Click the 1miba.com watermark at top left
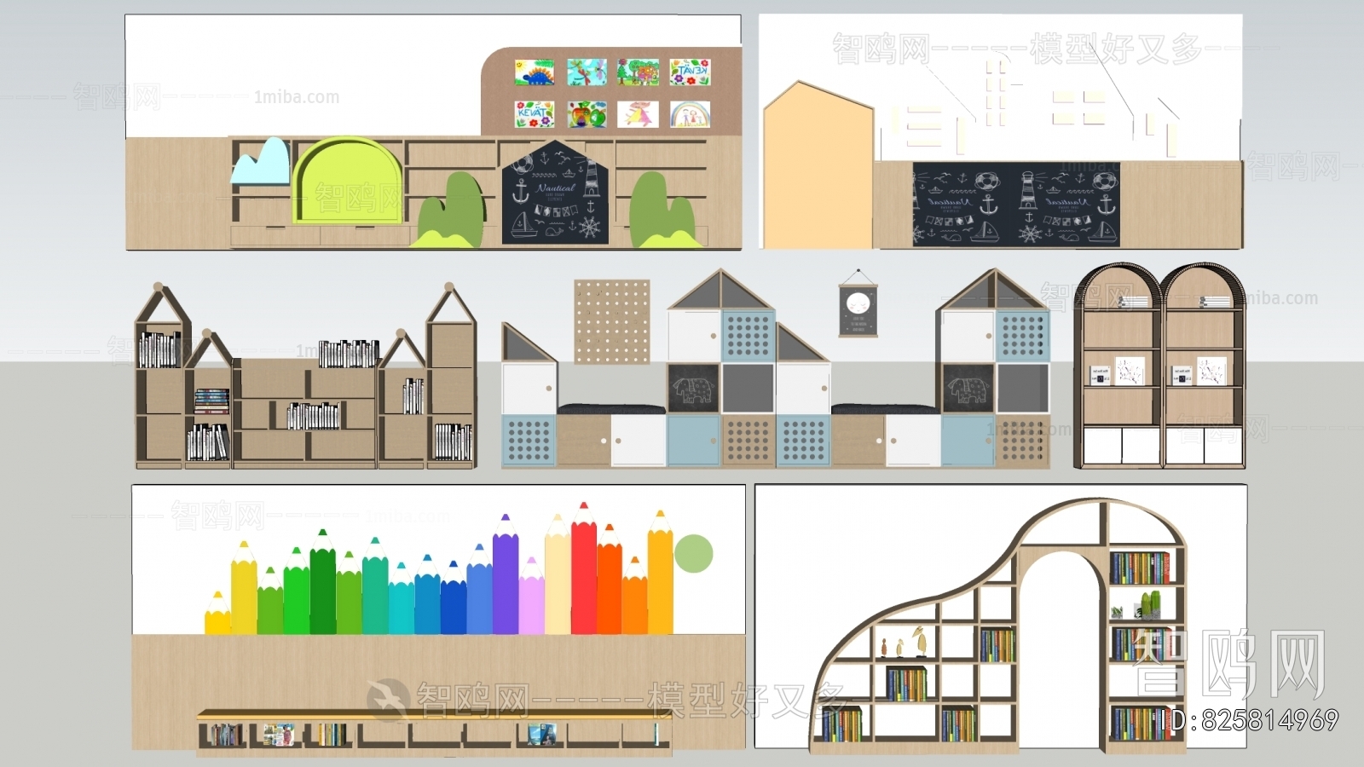The width and height of the screenshot is (1364, 767). click(296, 97)
